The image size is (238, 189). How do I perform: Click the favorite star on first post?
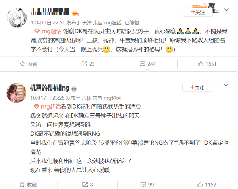click(23, 64)
